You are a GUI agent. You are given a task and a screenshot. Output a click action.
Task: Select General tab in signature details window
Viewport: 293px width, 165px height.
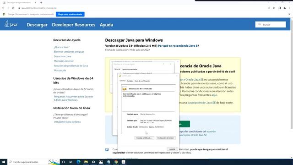[117, 69]
